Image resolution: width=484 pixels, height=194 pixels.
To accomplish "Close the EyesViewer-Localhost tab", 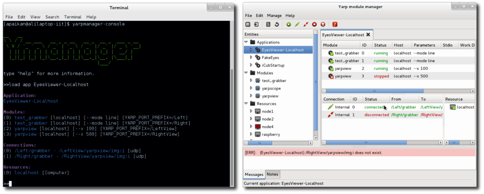I will pos(368,34).
